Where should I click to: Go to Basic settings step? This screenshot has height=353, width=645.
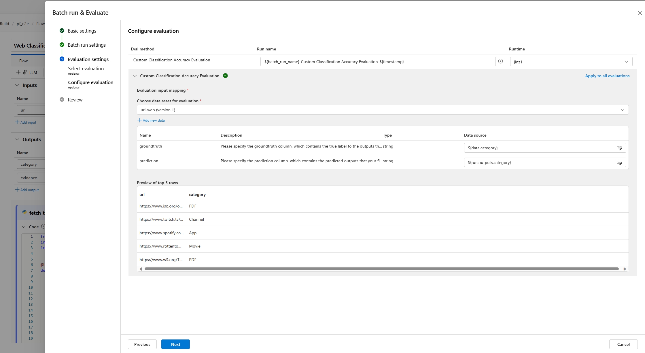82,31
